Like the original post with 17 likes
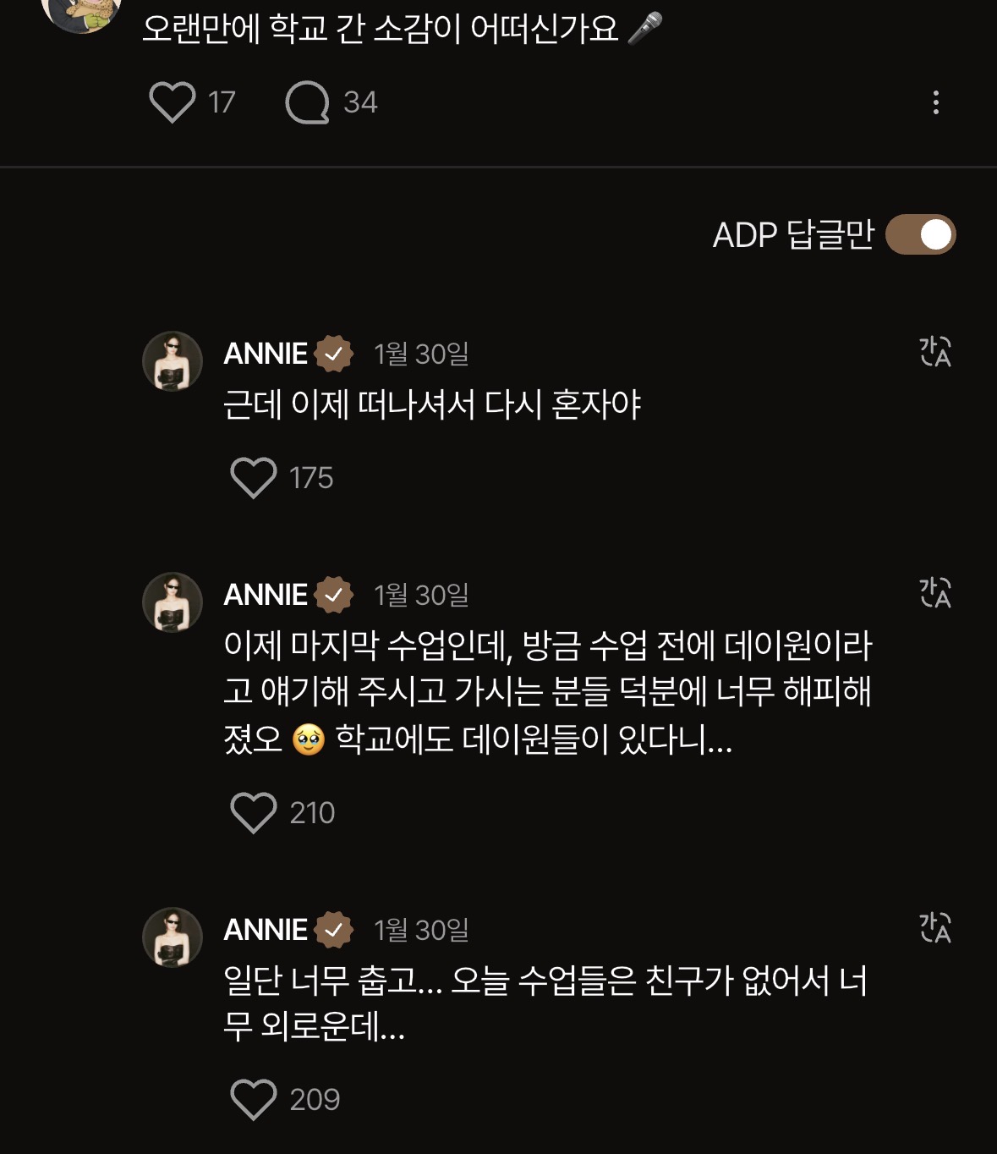Viewport: 997px width, 1154px height. point(173,102)
